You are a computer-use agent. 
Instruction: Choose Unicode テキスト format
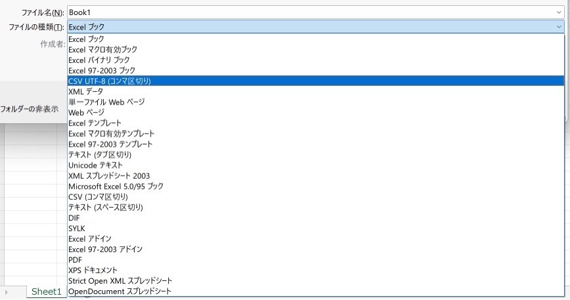[x=315, y=165]
